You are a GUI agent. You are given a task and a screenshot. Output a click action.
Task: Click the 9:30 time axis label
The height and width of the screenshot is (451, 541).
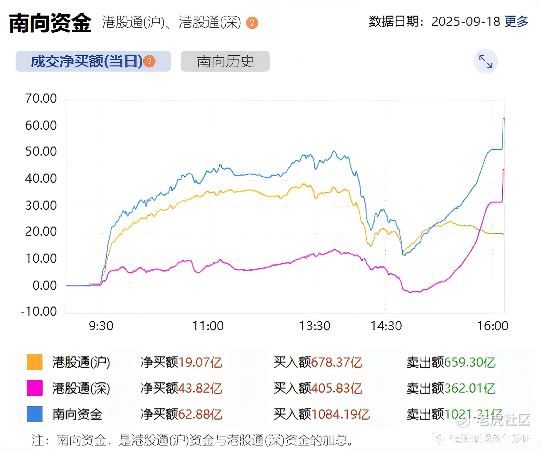pyautogui.click(x=101, y=326)
